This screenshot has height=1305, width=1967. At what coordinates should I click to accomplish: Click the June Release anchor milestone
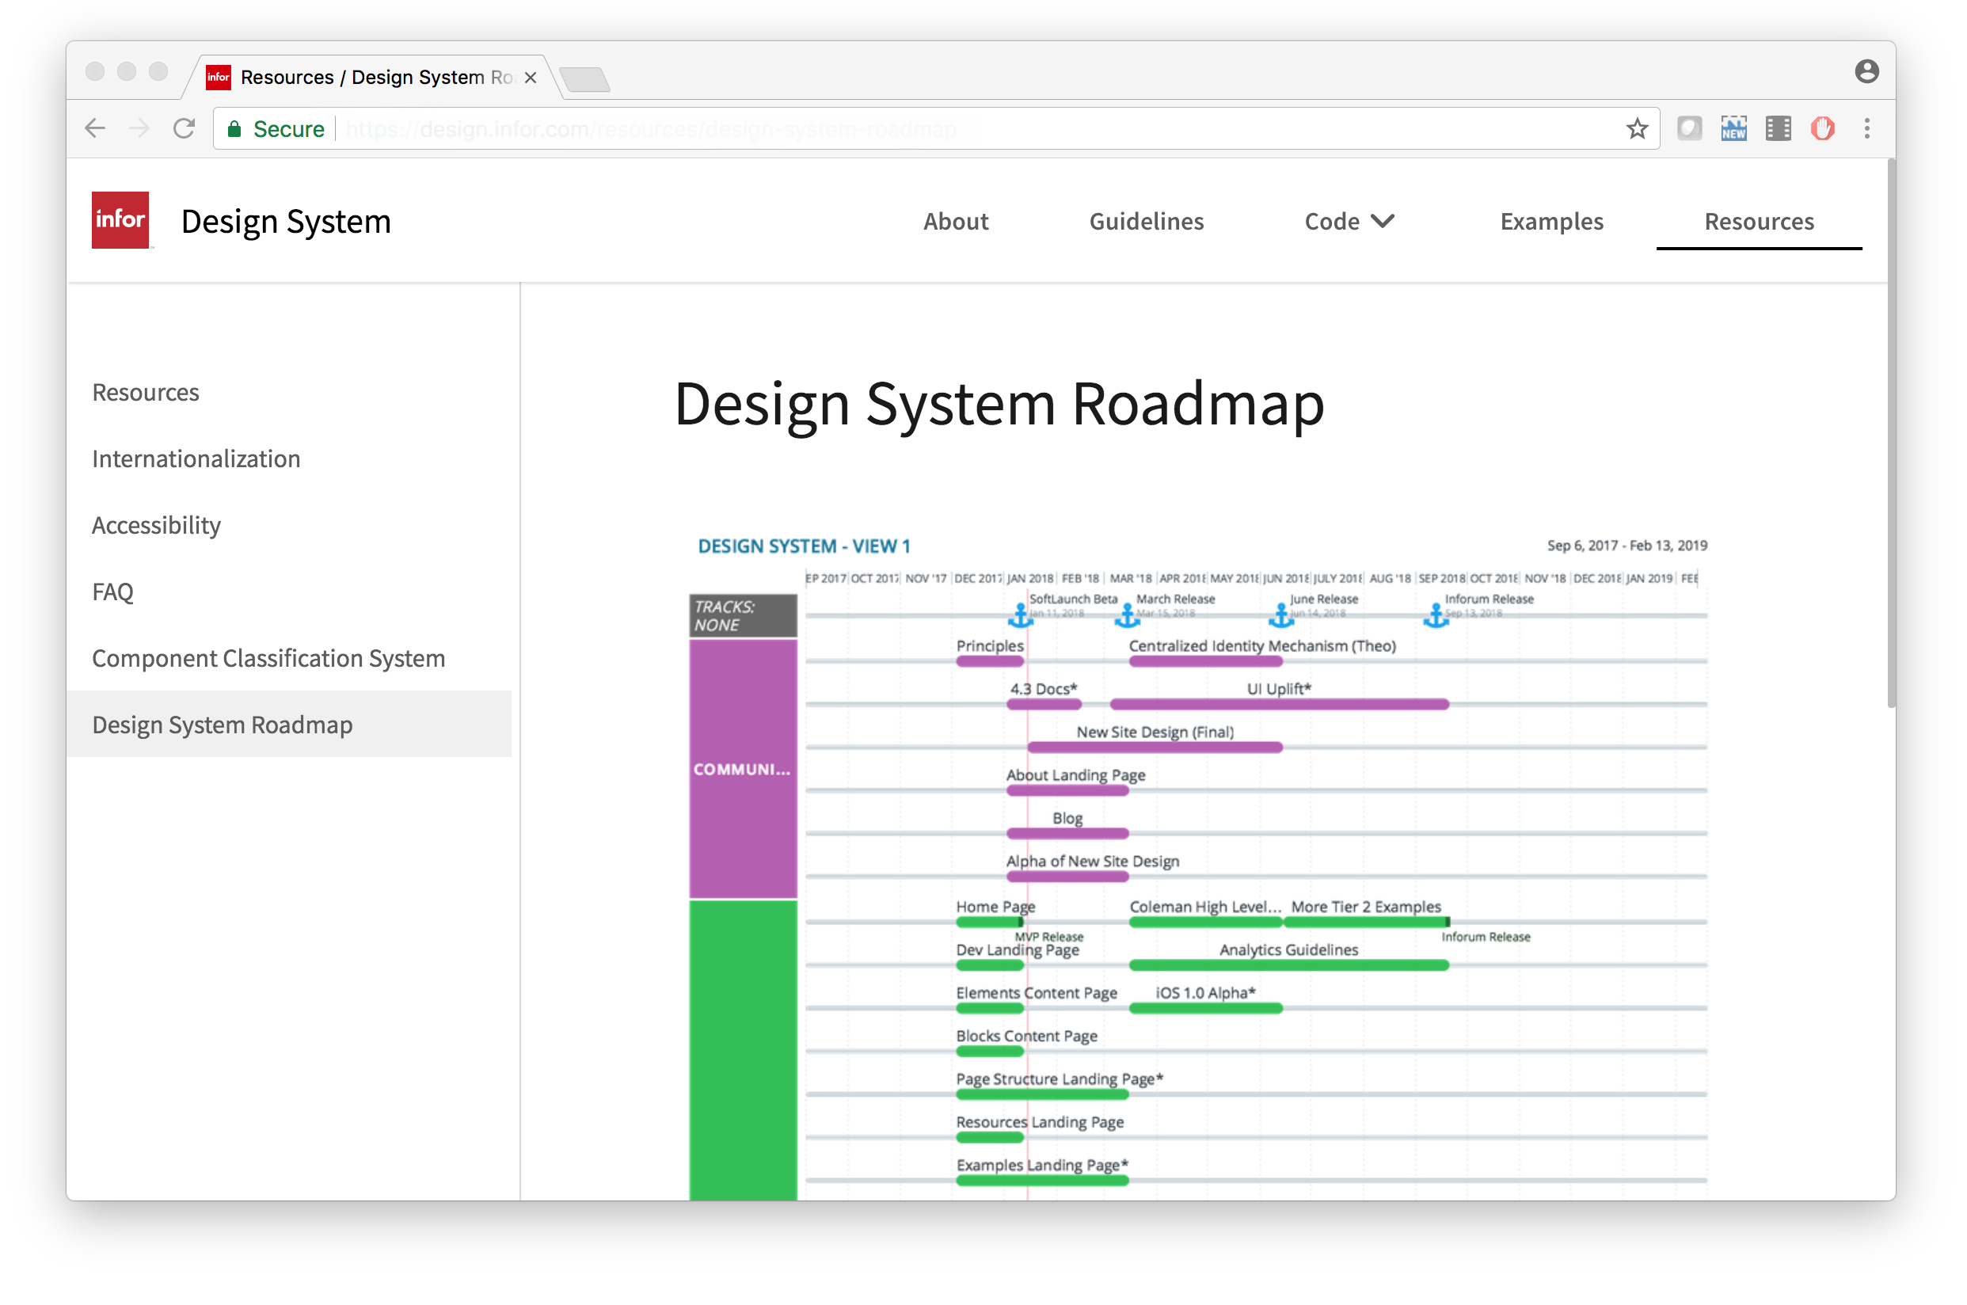1281,616
